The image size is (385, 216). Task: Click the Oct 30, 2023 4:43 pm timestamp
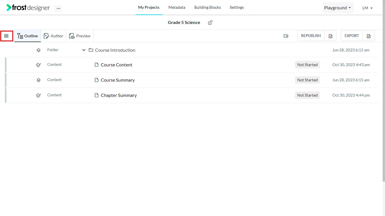click(x=351, y=65)
